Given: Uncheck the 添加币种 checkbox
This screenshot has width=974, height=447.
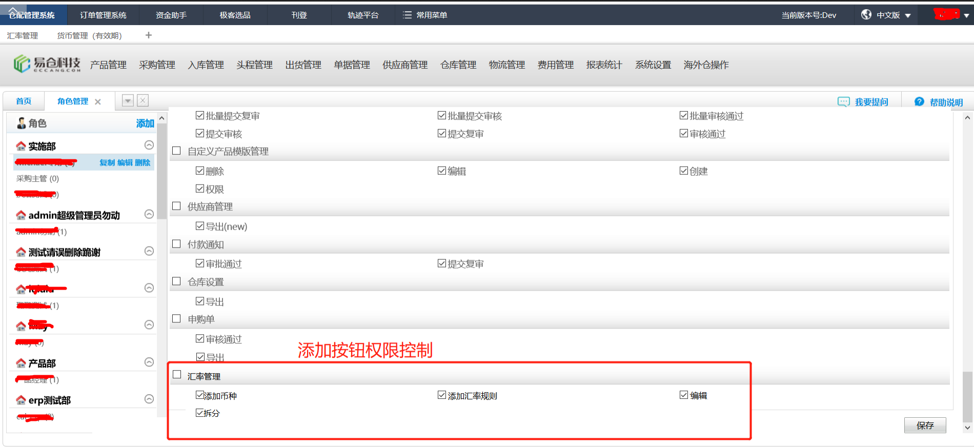Looking at the screenshot, I should (200, 395).
